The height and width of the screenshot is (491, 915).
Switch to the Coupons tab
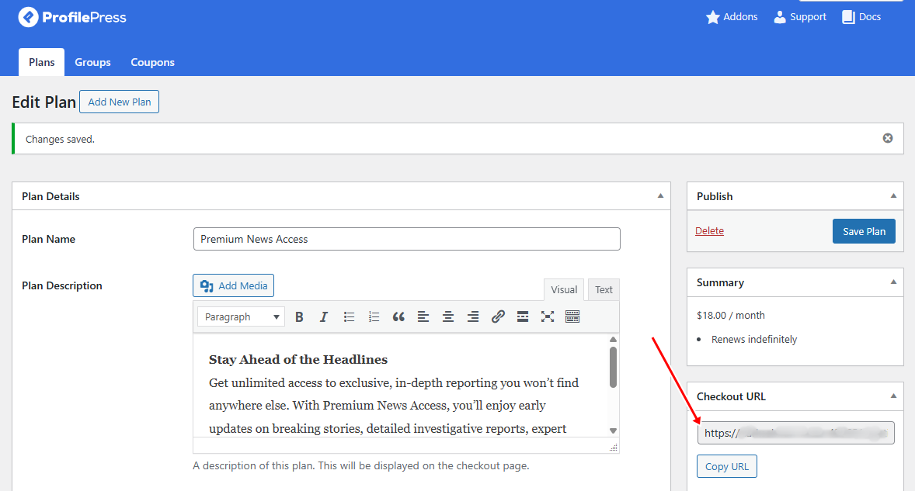[152, 62]
